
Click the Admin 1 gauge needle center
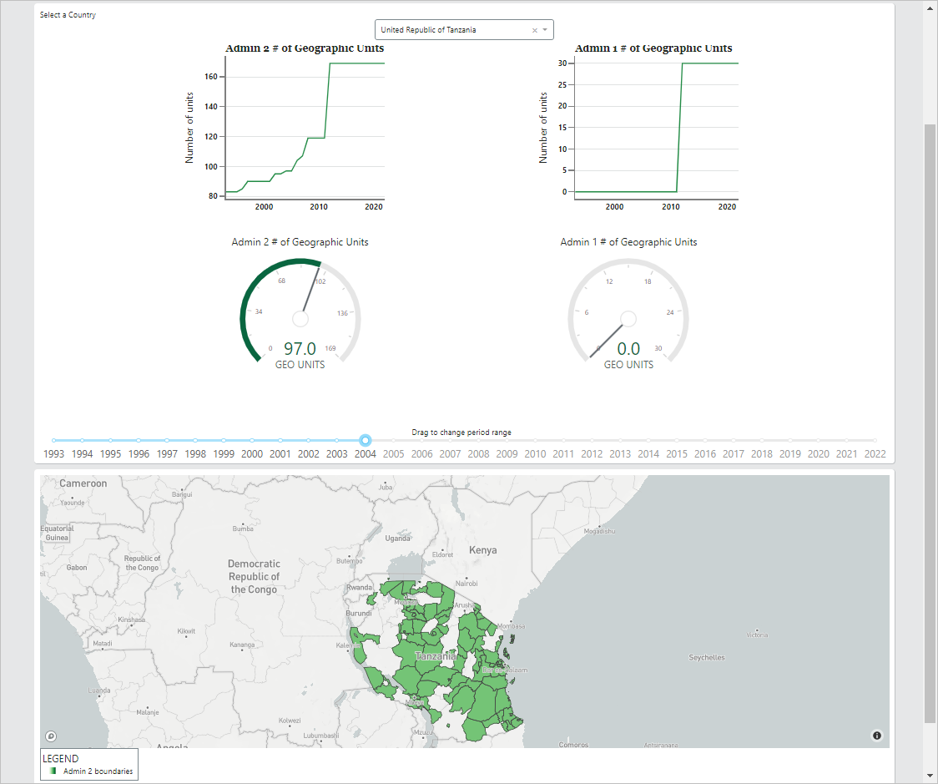(x=629, y=319)
